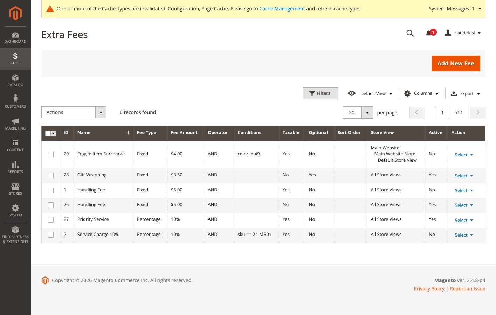Go to previous page arrow
Screen dimensions: 496x315
tap(417, 112)
